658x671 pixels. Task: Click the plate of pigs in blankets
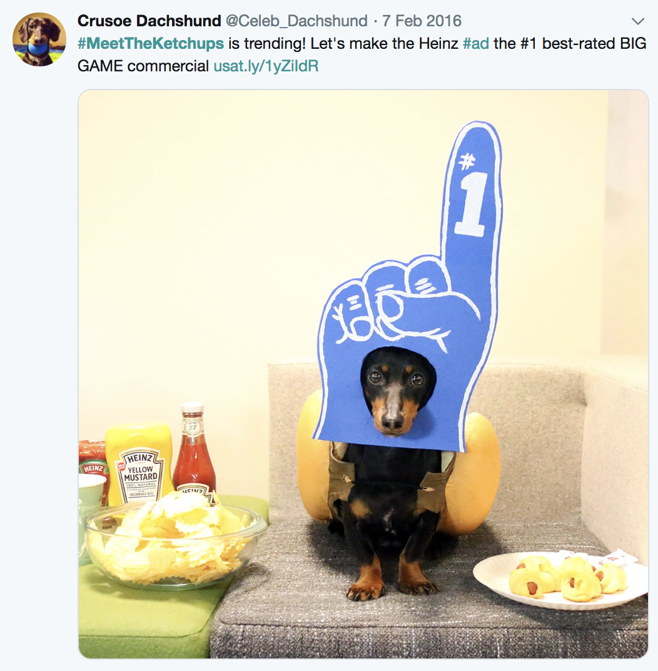point(561,579)
